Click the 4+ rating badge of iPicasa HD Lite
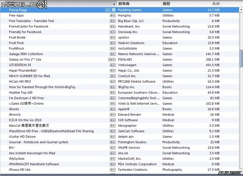The width and height of the screenshot is (243, 176). [112, 170]
